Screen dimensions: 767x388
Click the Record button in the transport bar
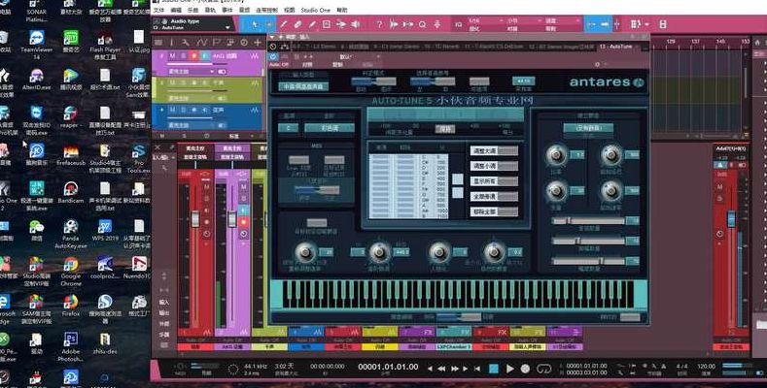[525, 369]
